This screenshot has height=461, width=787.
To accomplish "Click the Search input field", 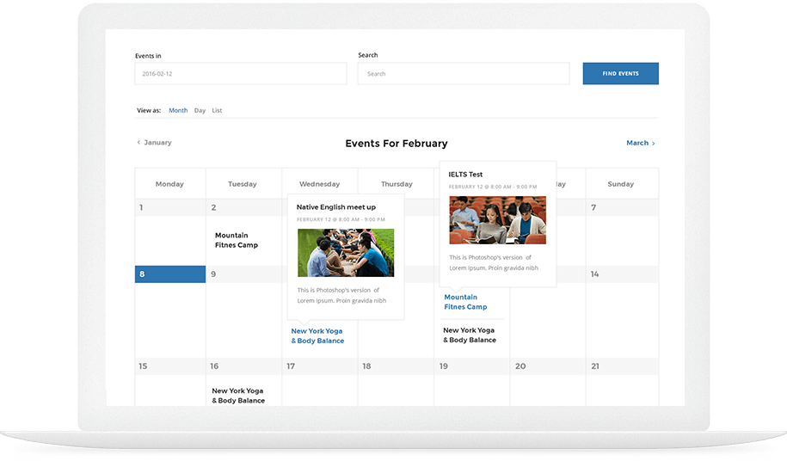I will (463, 74).
